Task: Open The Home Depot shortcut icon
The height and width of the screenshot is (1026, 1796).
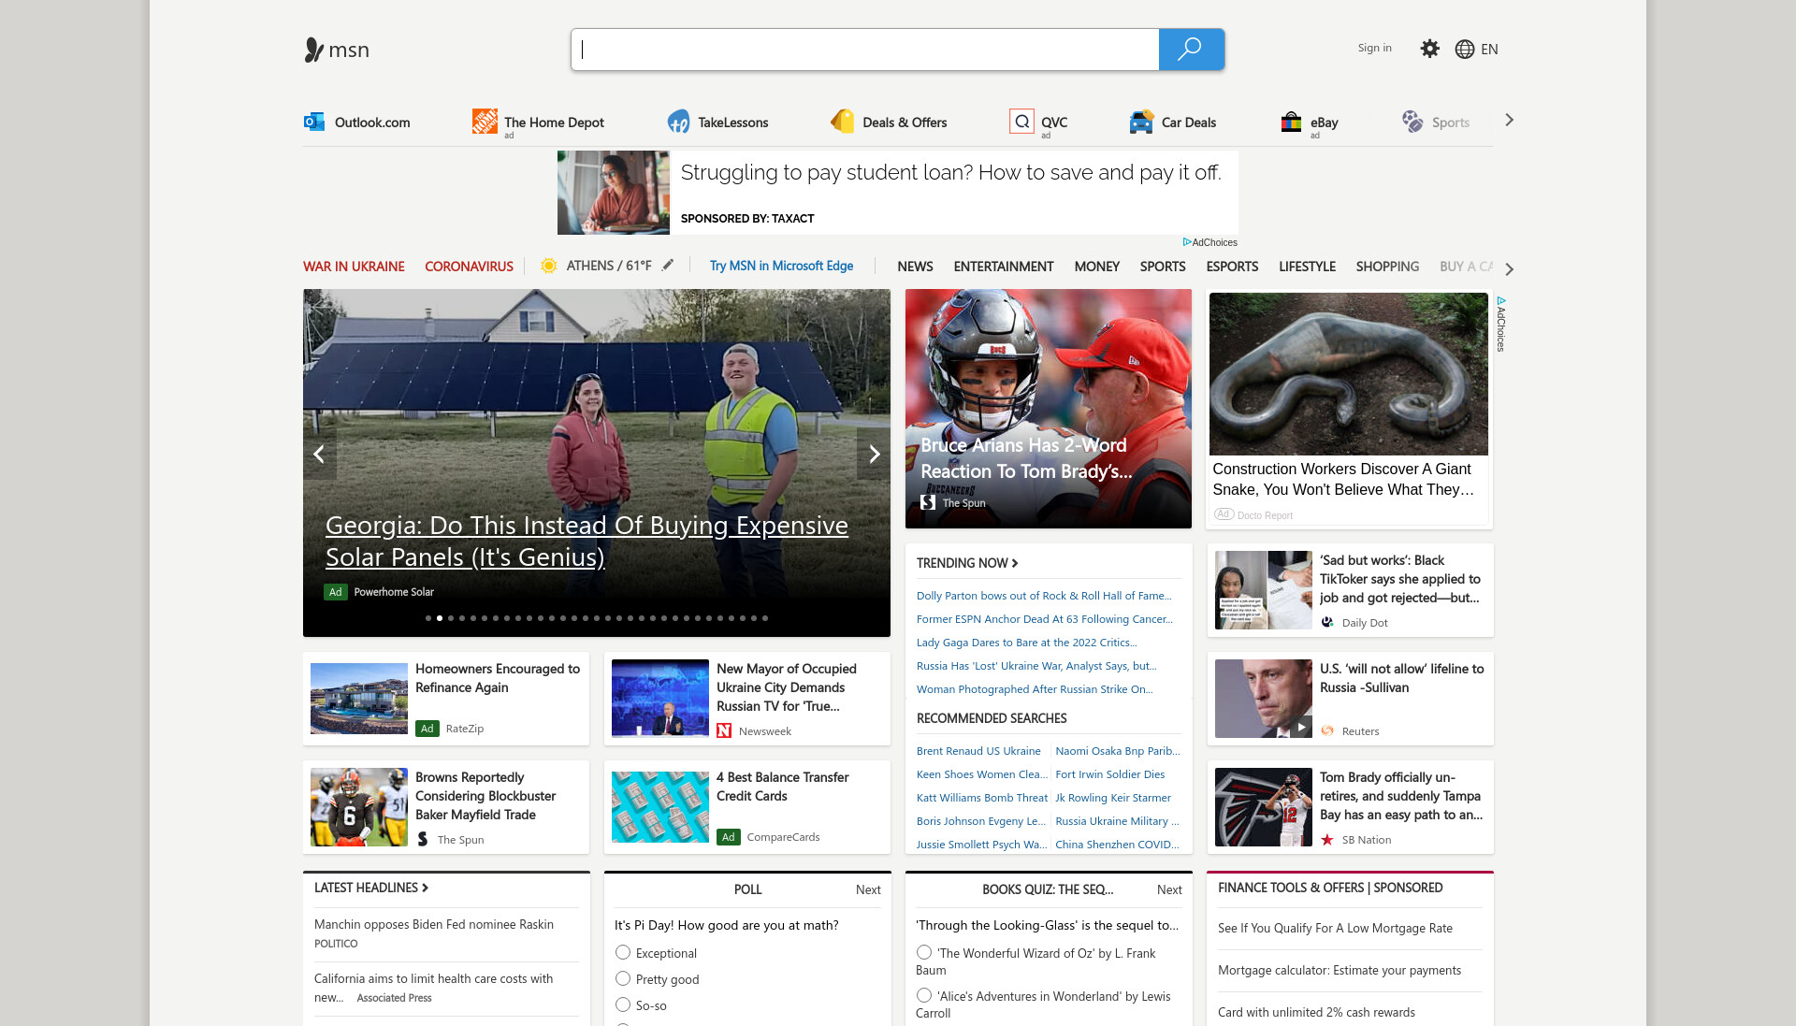Action: pos(485,121)
